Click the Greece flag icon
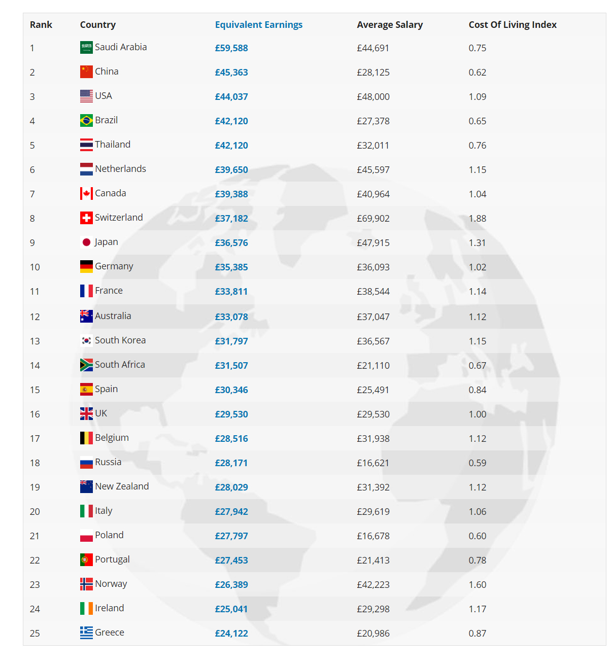The width and height of the screenshot is (613, 665). click(x=86, y=633)
